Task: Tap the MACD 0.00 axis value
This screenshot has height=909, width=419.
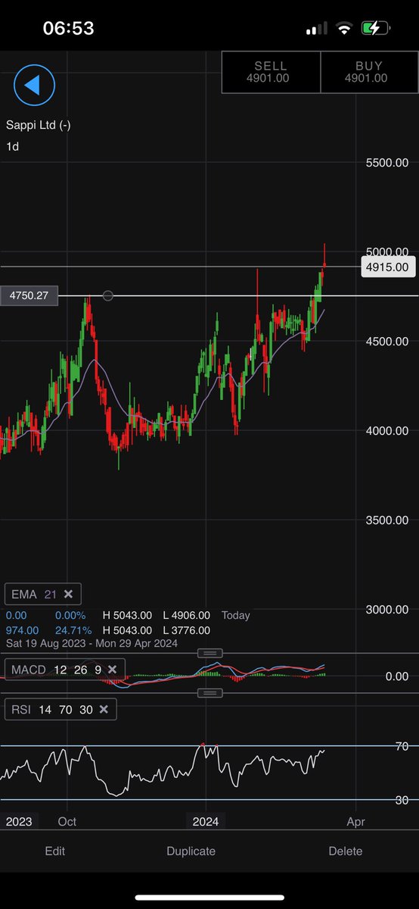Action: (x=397, y=676)
